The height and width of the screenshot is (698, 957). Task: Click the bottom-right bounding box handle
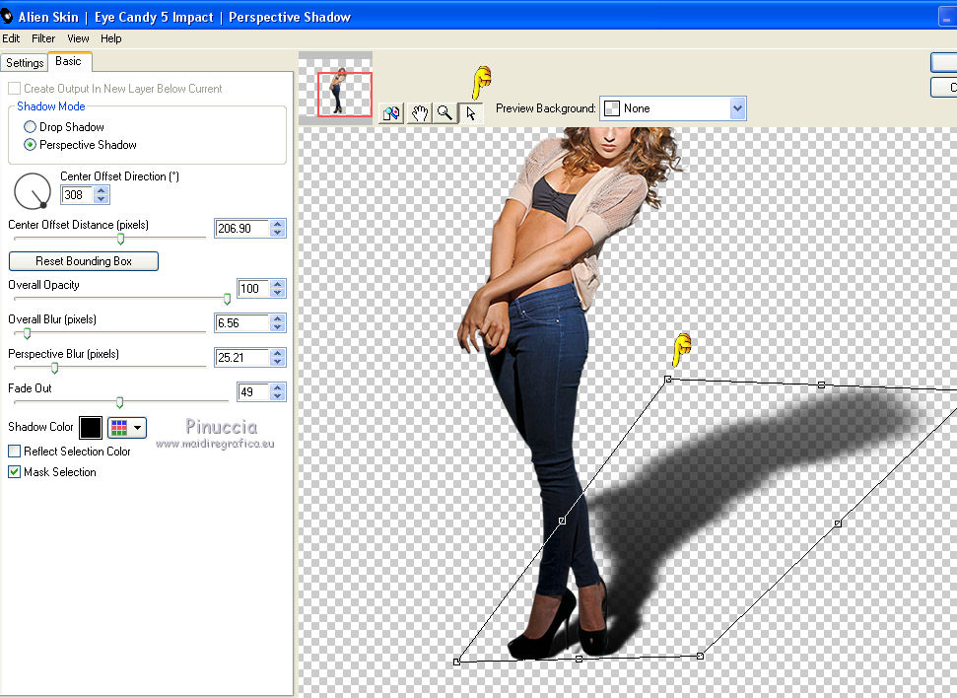(x=700, y=656)
